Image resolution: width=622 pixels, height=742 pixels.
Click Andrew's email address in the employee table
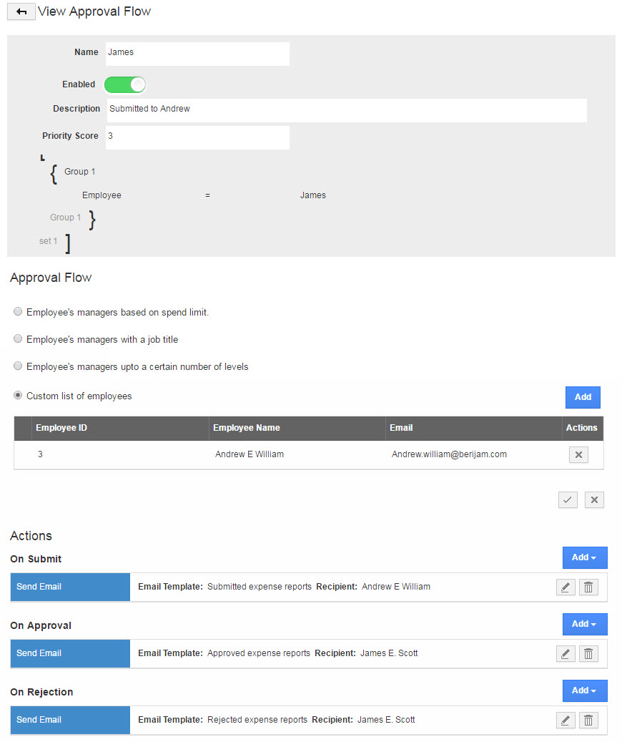(448, 454)
